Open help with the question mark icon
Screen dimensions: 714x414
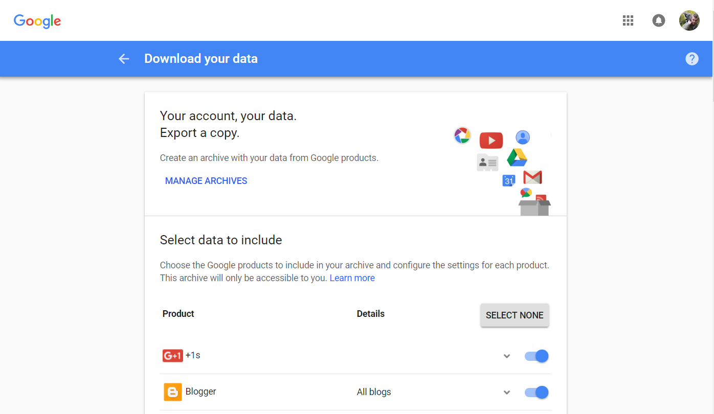[691, 58]
